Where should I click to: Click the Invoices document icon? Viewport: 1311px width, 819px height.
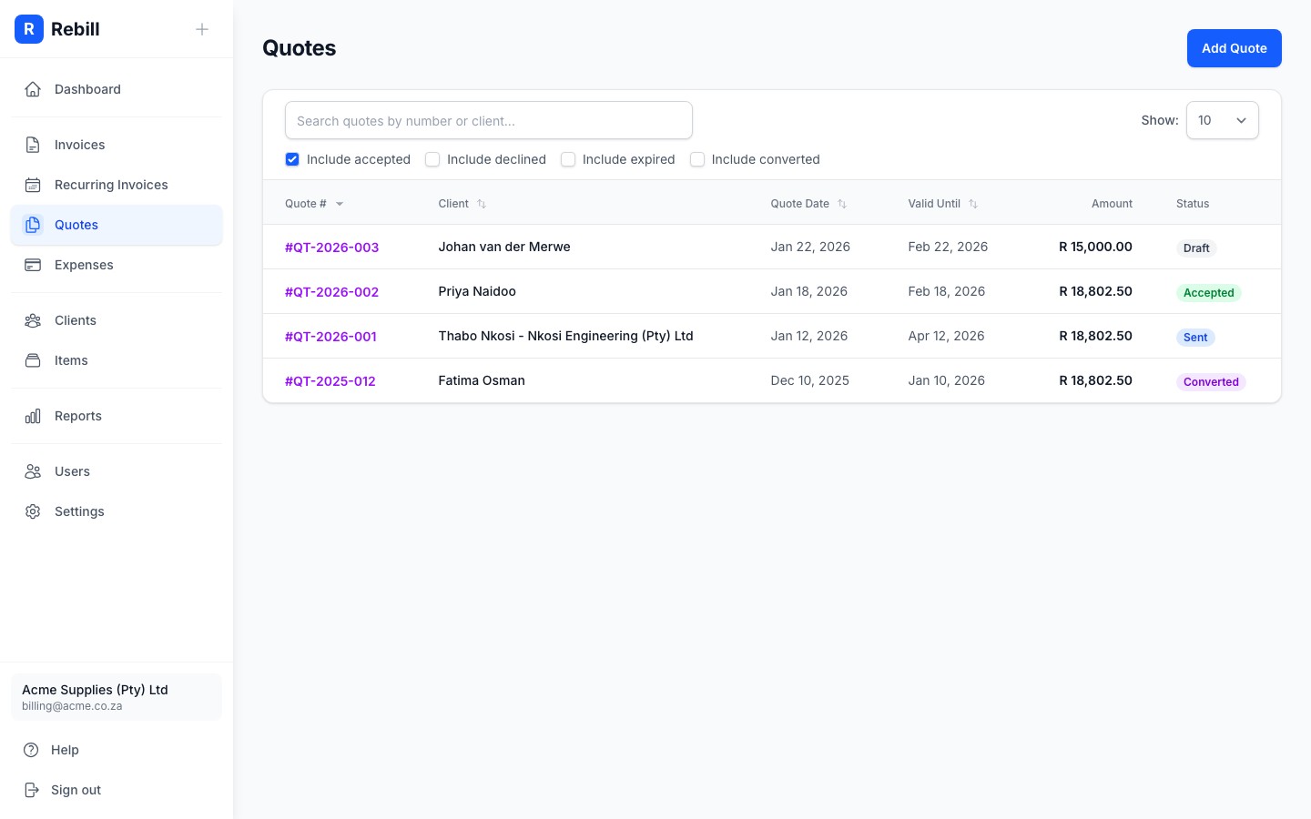coord(33,144)
